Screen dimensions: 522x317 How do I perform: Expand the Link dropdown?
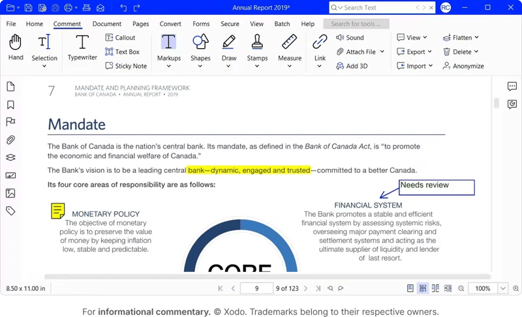tap(320, 66)
